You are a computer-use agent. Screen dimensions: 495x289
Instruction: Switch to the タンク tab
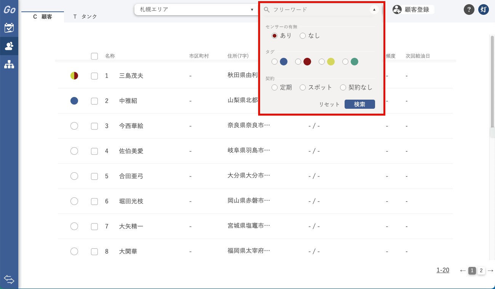click(85, 17)
